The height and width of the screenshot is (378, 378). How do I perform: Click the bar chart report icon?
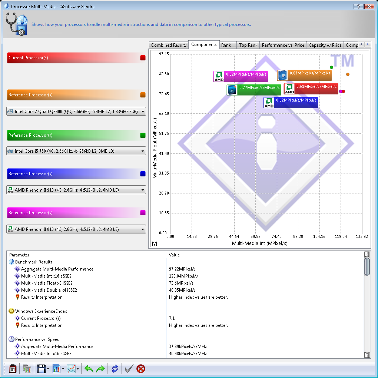[x=56, y=369]
